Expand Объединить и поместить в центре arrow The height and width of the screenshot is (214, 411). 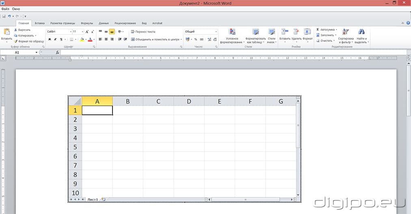(x=181, y=39)
